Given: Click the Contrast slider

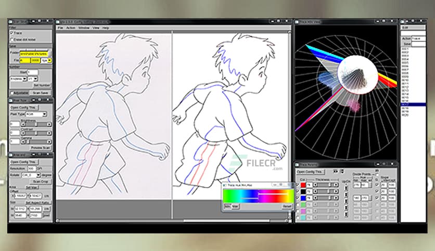Looking at the screenshot, I should point(36,133).
